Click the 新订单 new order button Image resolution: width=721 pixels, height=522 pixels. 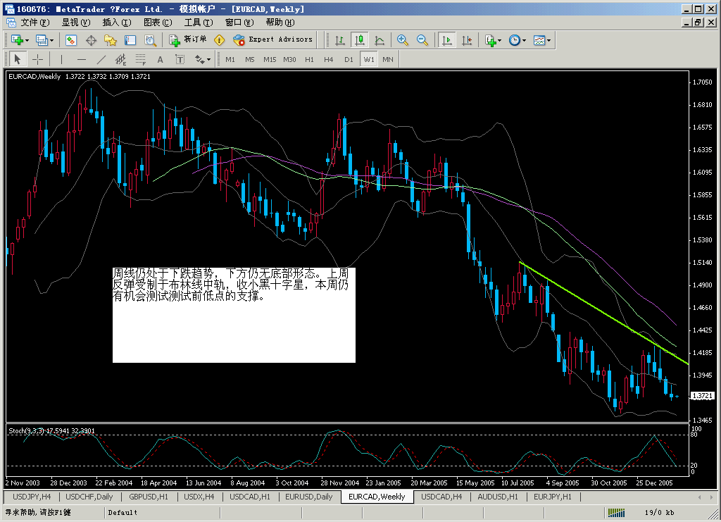(x=187, y=40)
